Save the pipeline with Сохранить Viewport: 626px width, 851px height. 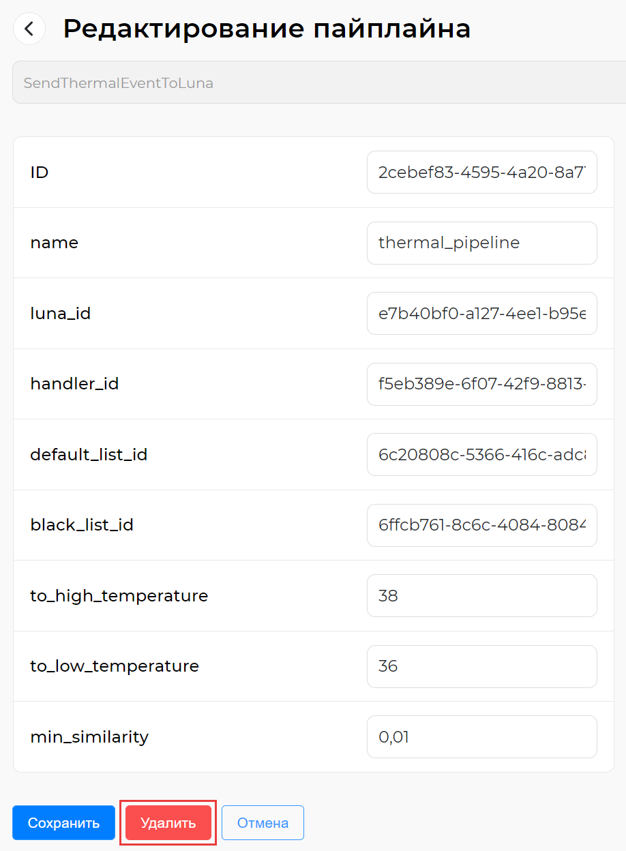(x=63, y=823)
